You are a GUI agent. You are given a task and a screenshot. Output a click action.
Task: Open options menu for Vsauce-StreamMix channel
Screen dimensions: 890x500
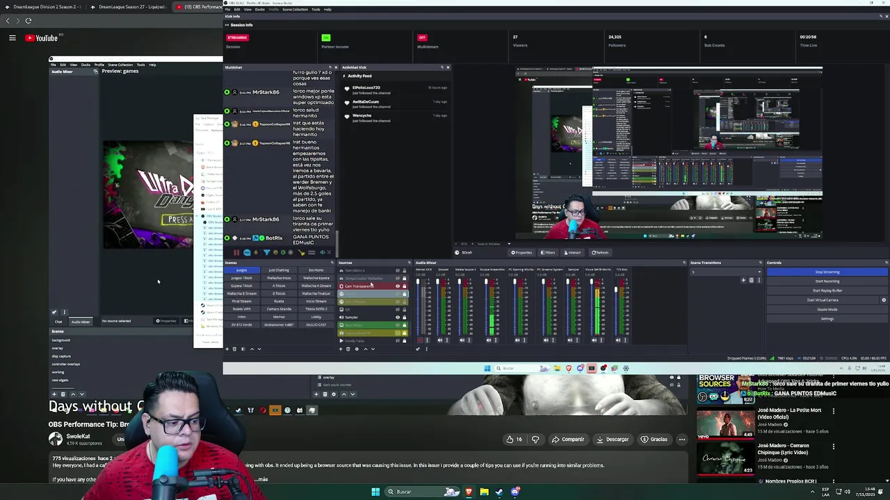click(496, 340)
